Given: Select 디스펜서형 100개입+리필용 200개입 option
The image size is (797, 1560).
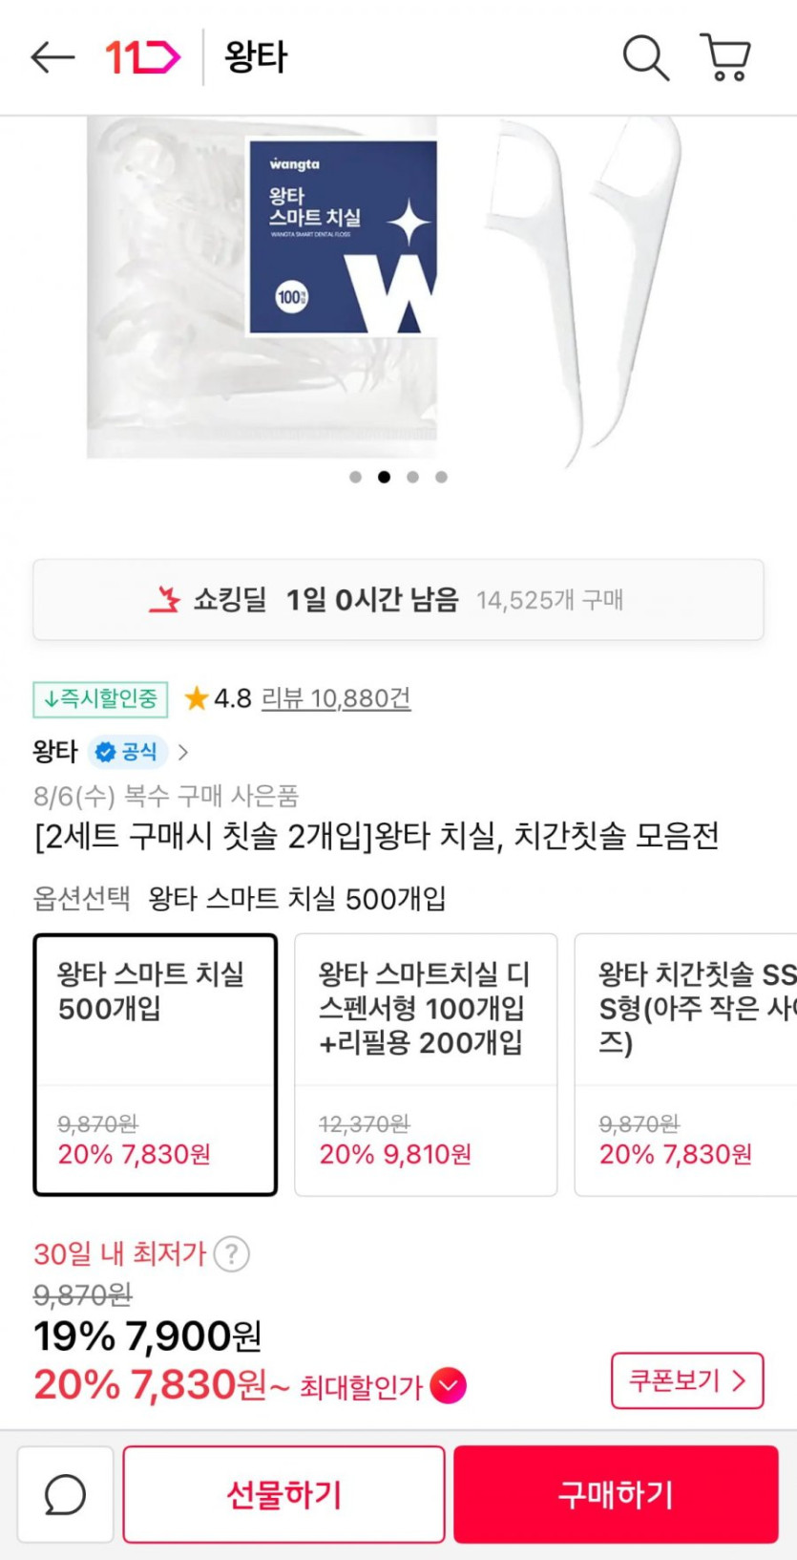Looking at the screenshot, I should [426, 1064].
